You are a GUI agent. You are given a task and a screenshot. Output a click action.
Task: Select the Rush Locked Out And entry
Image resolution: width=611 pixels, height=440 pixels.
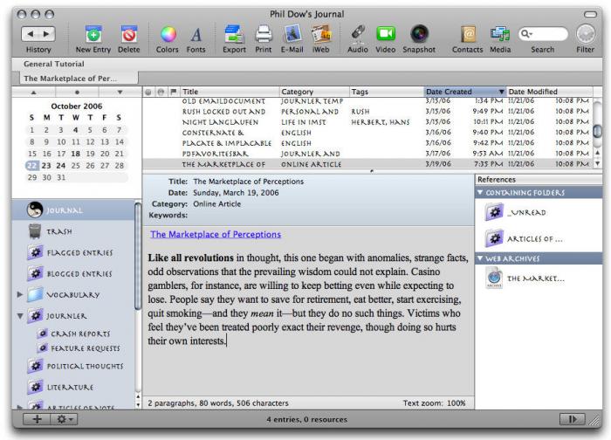pos(367,112)
